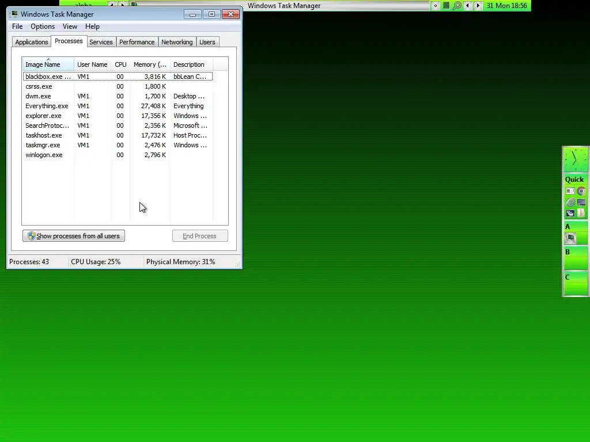Sort by Memory column header
The image size is (590, 442).
[150, 64]
